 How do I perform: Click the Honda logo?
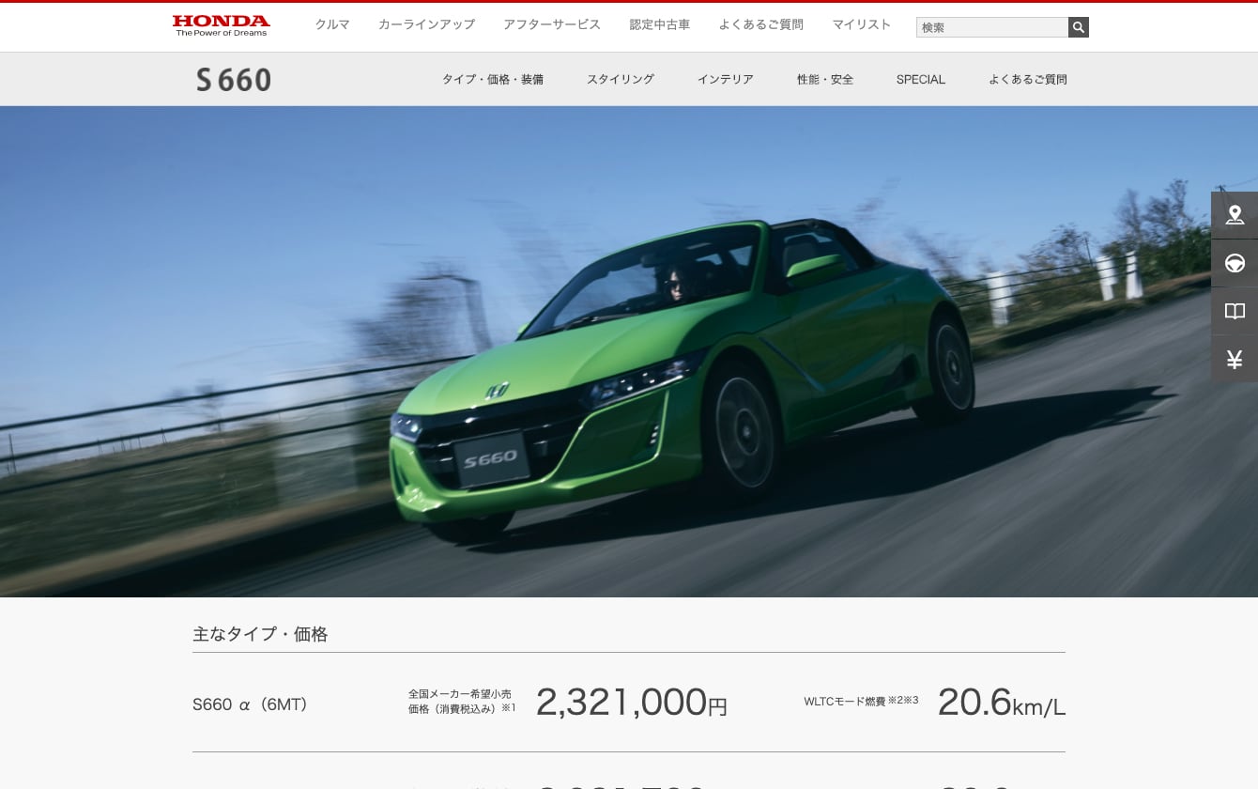(222, 25)
